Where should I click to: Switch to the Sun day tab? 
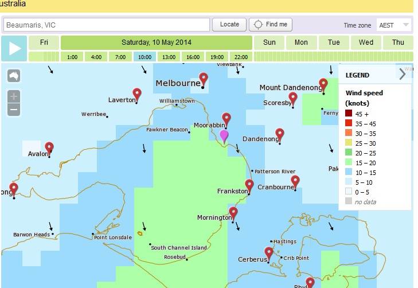coord(269,42)
